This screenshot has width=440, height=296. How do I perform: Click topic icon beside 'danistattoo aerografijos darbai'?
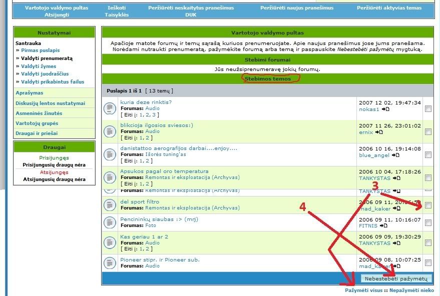tap(110, 154)
